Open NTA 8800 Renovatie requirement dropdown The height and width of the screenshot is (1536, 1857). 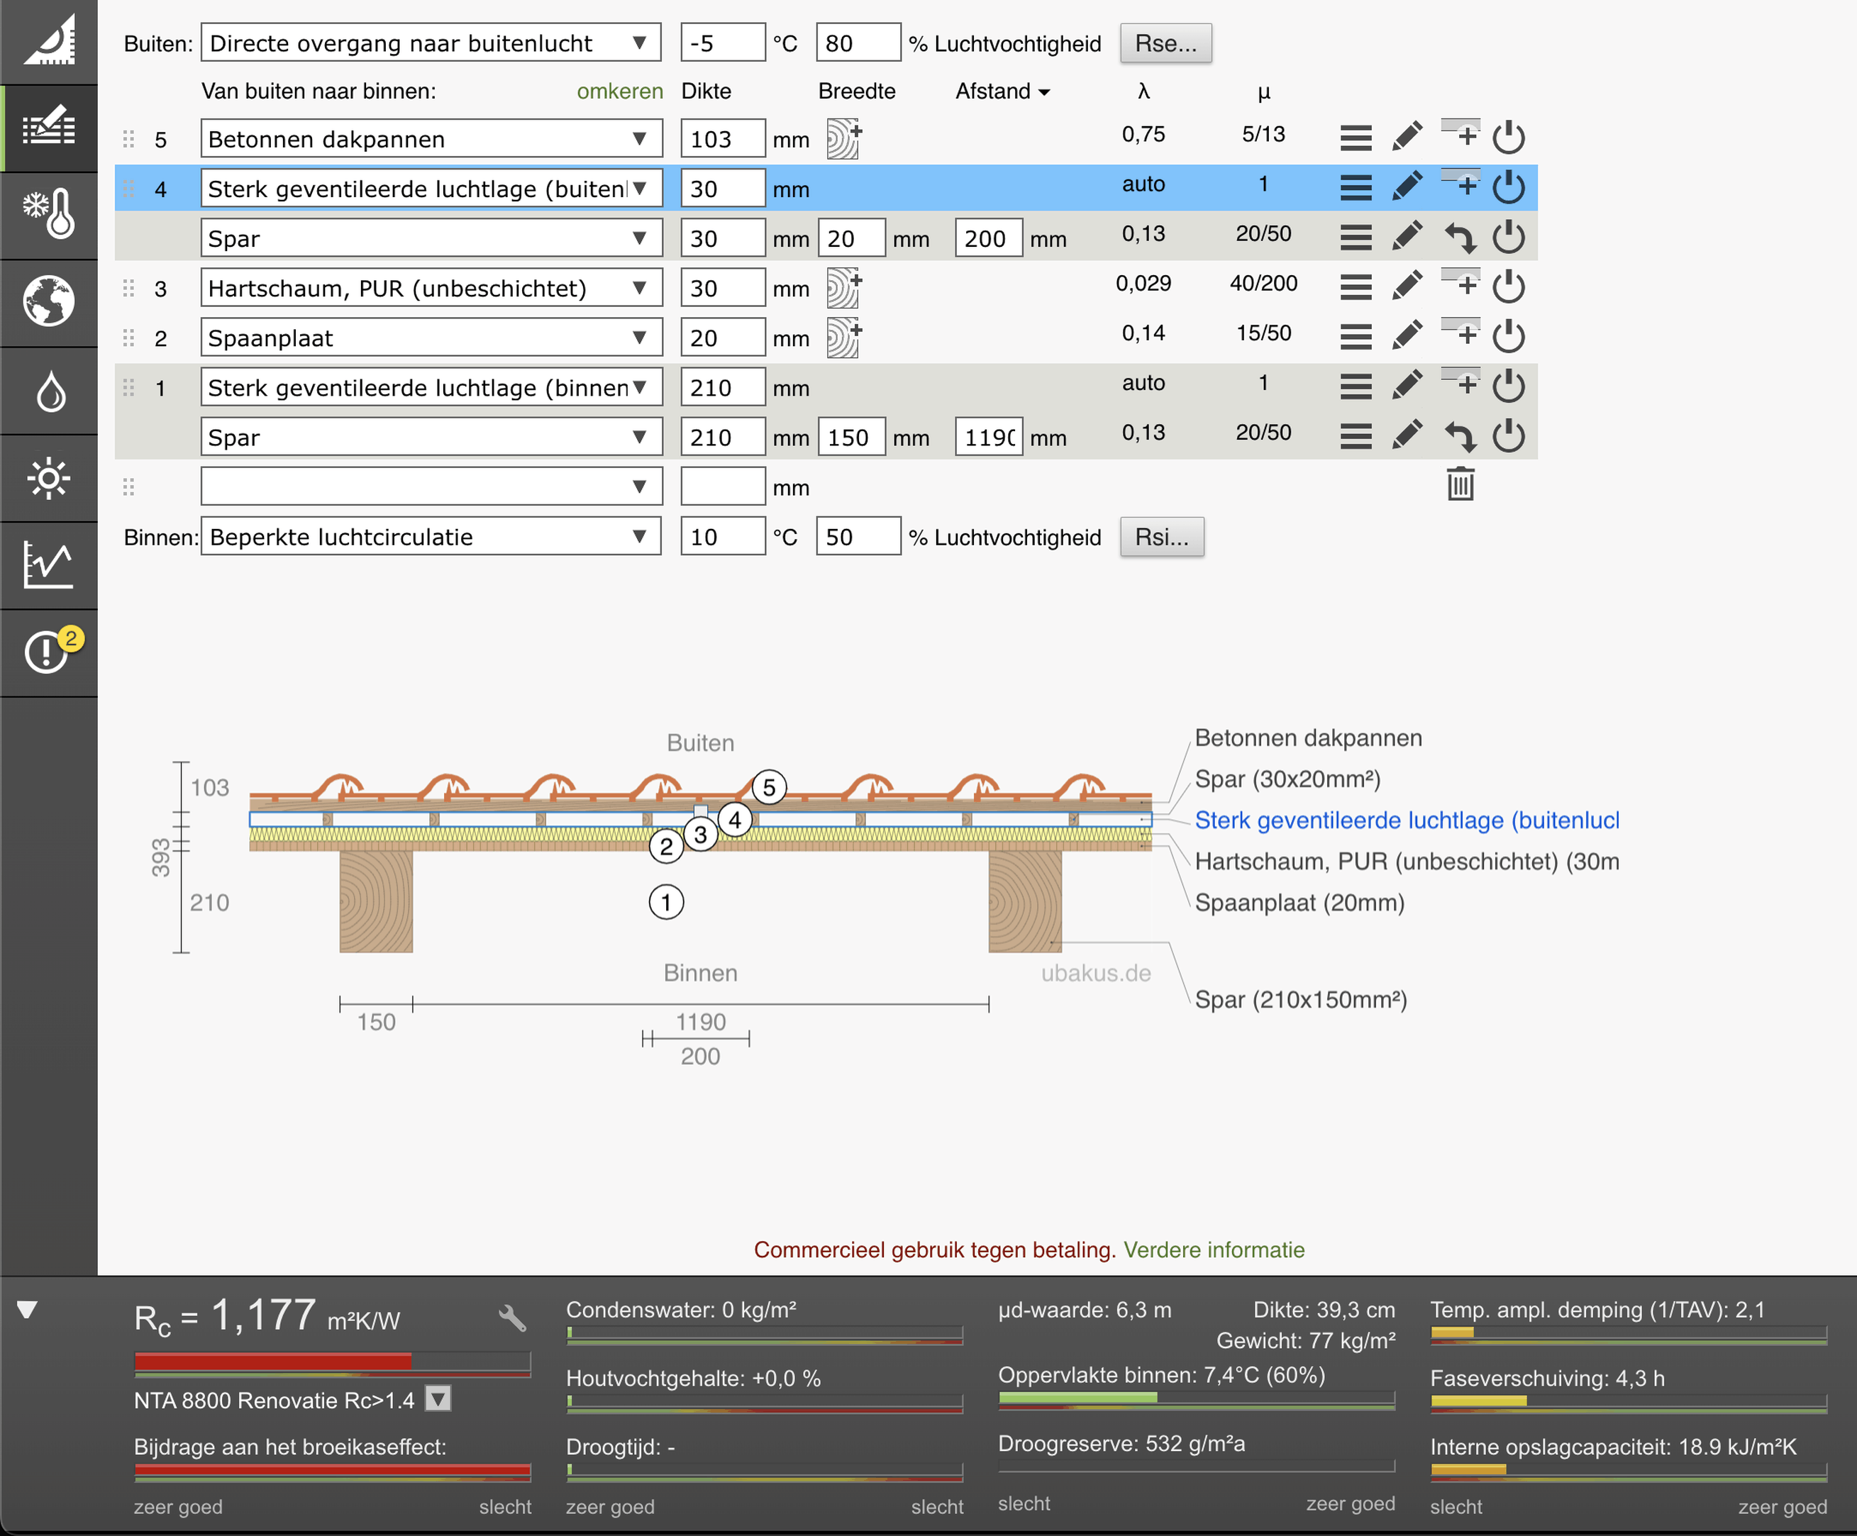pyautogui.click(x=438, y=1399)
